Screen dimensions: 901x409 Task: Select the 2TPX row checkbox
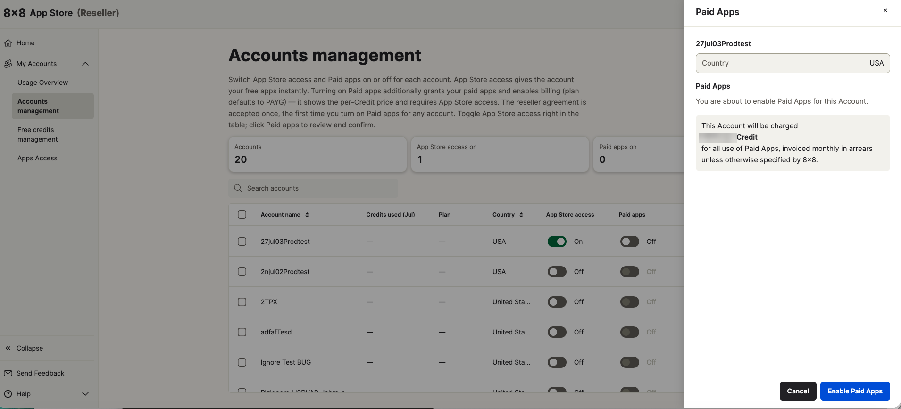coord(242,302)
